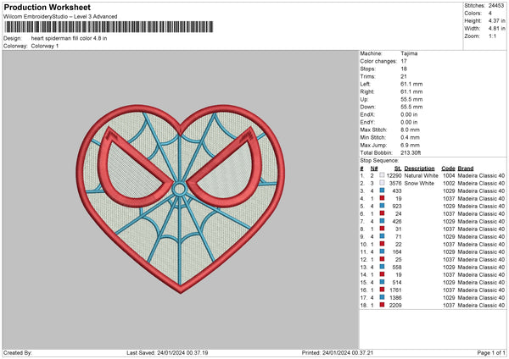Click the 'Created By:' footer label
This screenshot has height=359, width=509.
[x=18, y=353]
